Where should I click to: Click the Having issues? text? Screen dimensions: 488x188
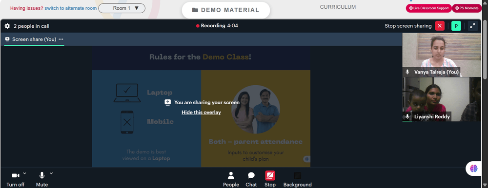pyautogui.click(x=27, y=8)
